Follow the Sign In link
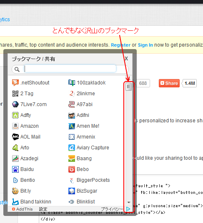This screenshot has height=223, width=203. [145, 45]
